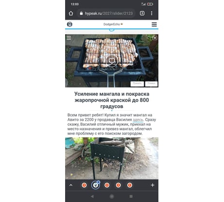Viewport: 224px width, 202px height.
Task: Tap the browser home icon
Action: (x=71, y=13)
